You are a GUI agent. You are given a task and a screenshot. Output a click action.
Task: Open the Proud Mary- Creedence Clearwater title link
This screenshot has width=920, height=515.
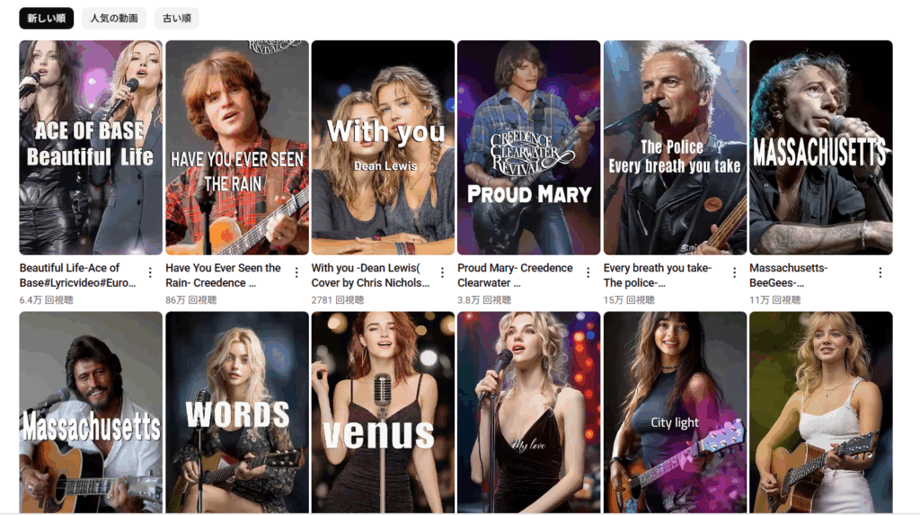point(515,275)
